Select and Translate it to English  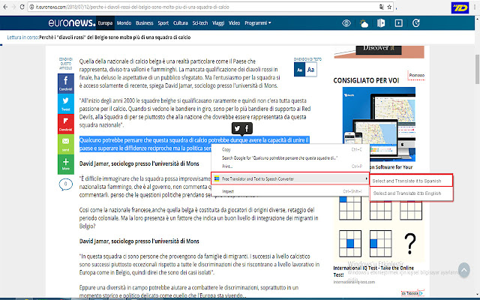point(411,193)
